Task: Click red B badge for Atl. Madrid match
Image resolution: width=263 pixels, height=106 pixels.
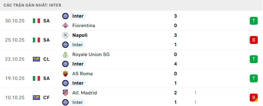Action: point(253,98)
